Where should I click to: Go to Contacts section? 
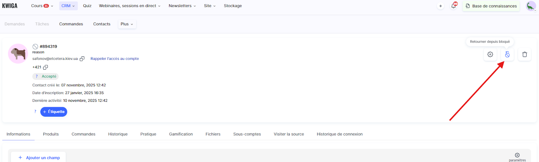click(102, 24)
